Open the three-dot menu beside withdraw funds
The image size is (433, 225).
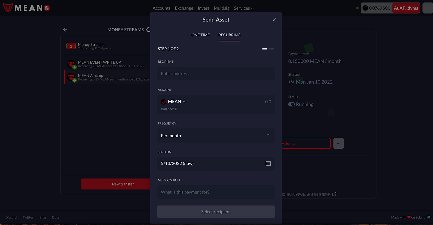(x=339, y=143)
